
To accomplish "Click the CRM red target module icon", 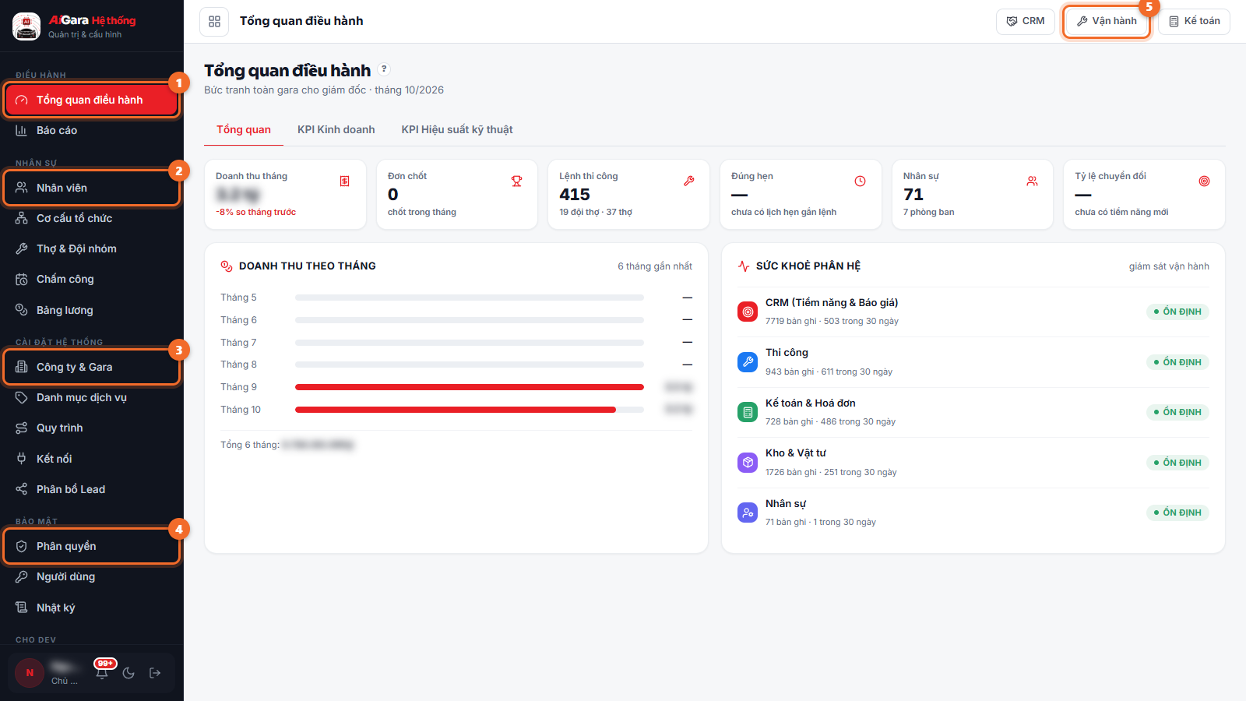I will (748, 312).
